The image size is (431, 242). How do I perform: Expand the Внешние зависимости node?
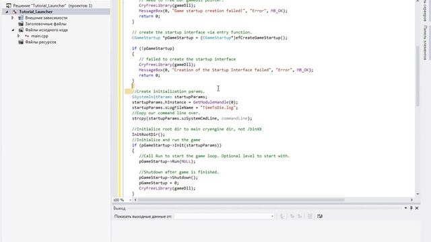pyautogui.click(x=13, y=18)
